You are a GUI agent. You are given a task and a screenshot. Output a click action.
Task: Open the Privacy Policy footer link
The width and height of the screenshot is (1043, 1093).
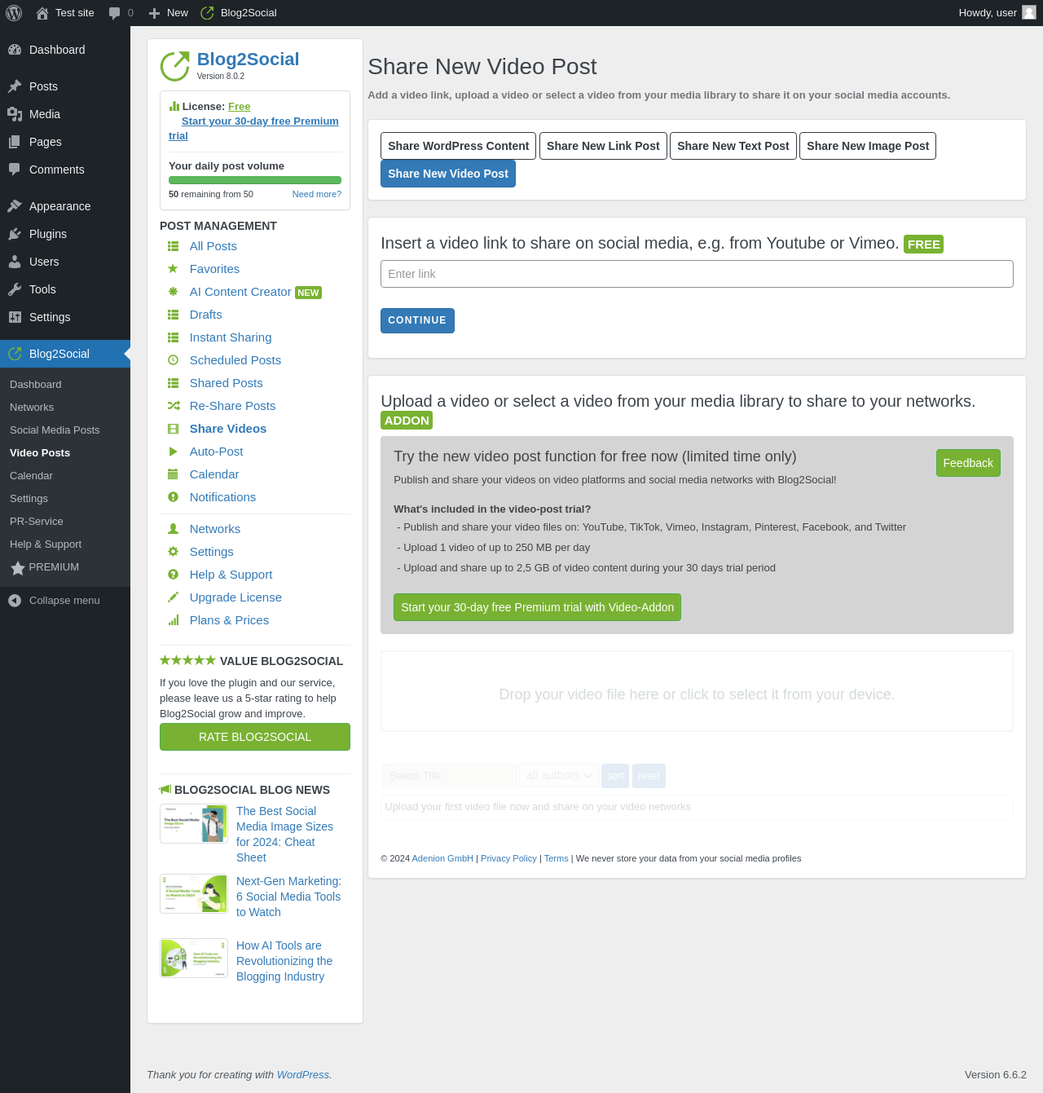click(508, 858)
